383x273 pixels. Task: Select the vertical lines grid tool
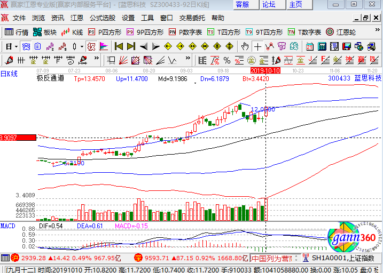pos(21,60)
